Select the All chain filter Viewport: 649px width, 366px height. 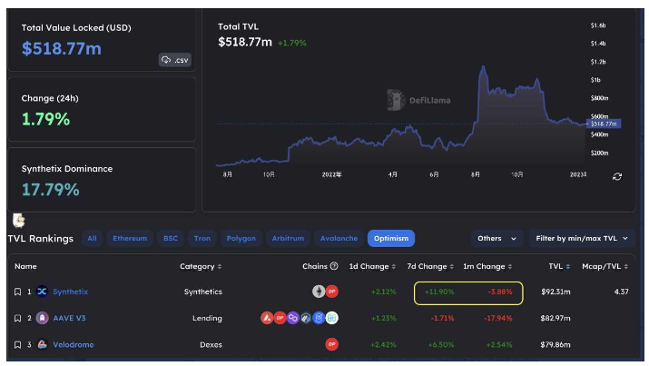(x=92, y=239)
